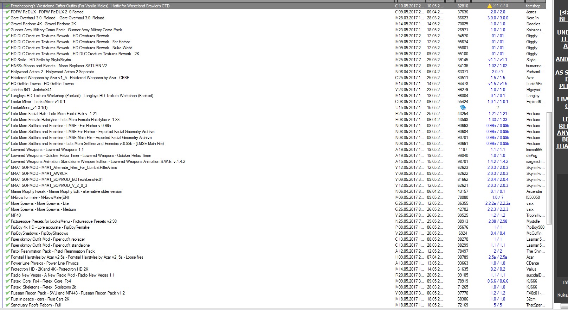Click version 1.4.2 / 1.4.2 cell
The width and height of the screenshot is (568, 310).
coord(498,162)
